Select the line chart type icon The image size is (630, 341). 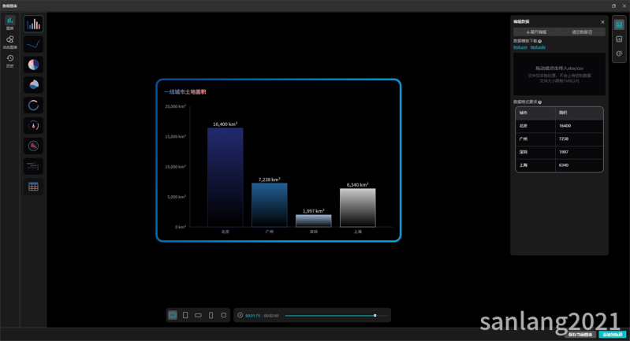pyautogui.click(x=33, y=45)
